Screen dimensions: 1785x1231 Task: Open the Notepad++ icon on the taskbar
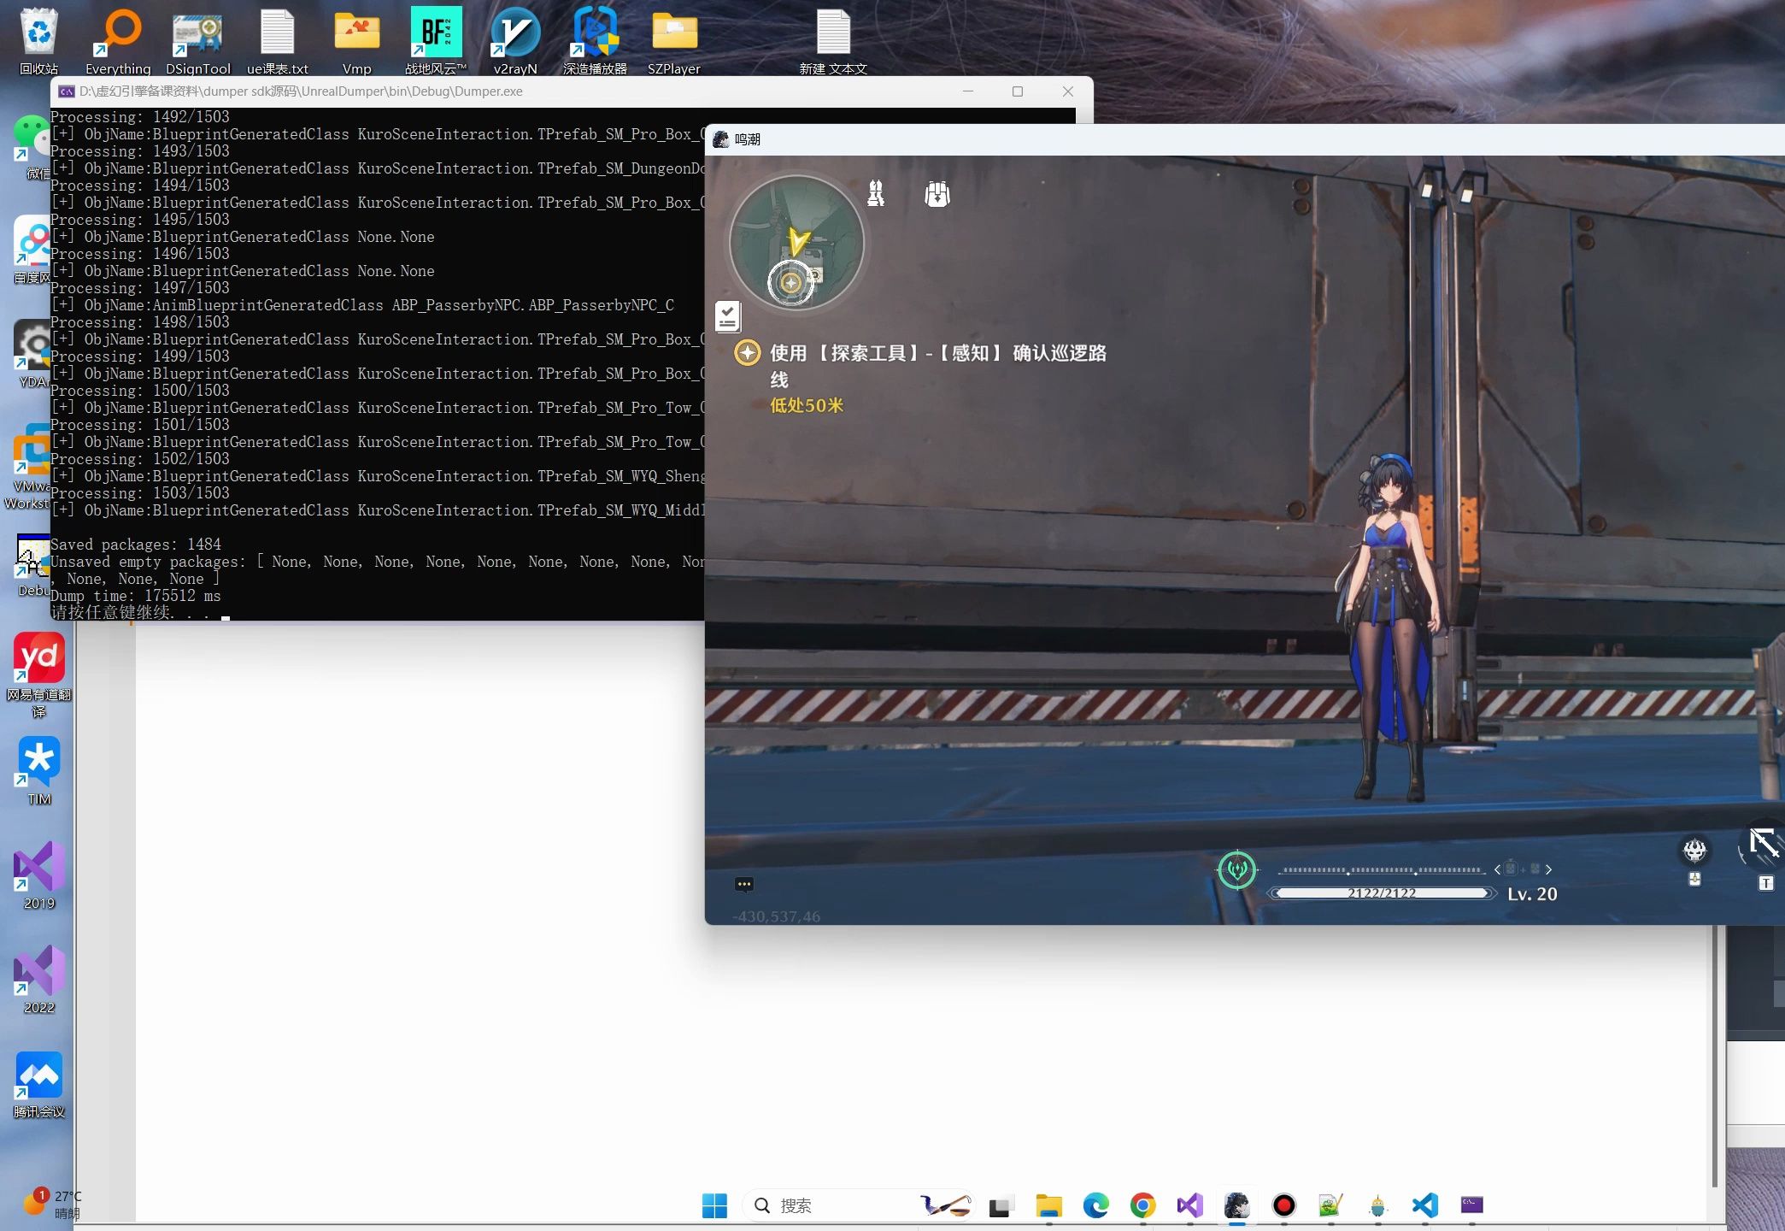pos(1330,1205)
